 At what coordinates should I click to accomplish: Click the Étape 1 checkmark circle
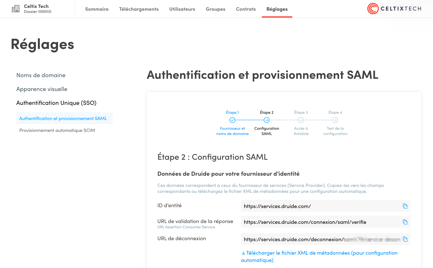[232, 120]
